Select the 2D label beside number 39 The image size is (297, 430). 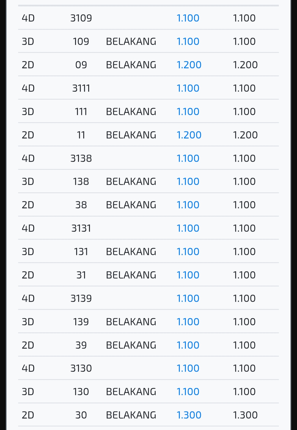[28, 345]
